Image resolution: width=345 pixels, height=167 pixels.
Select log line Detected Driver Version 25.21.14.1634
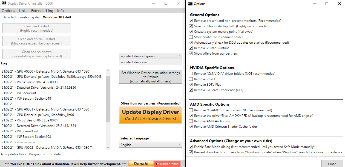click(x=39, y=126)
